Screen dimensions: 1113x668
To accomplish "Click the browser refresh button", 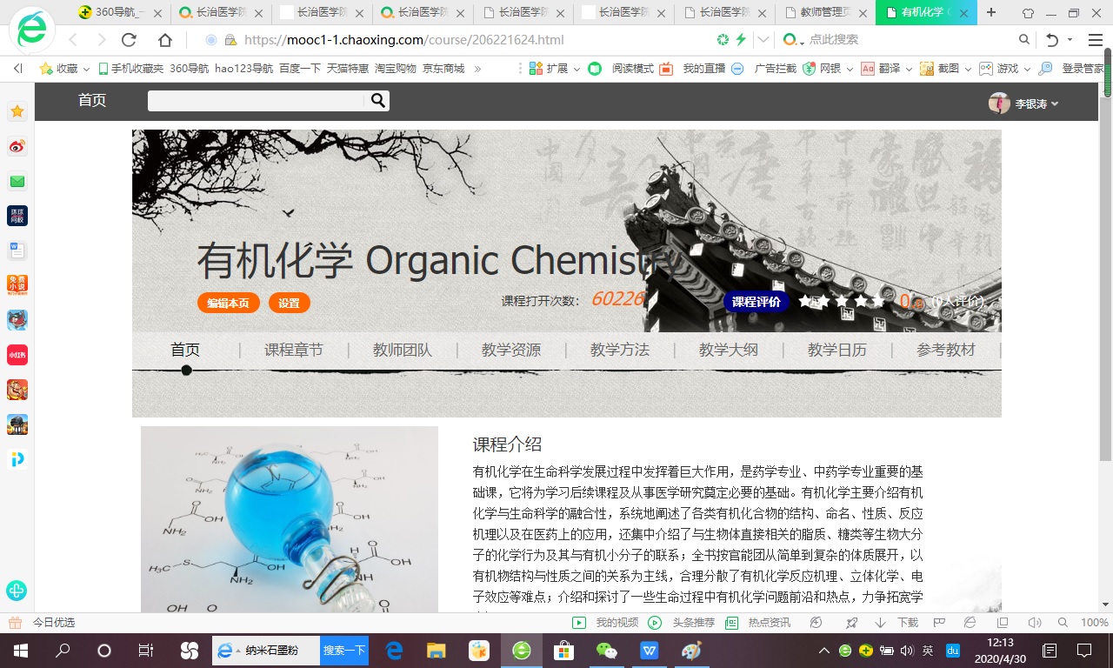I will coord(130,40).
